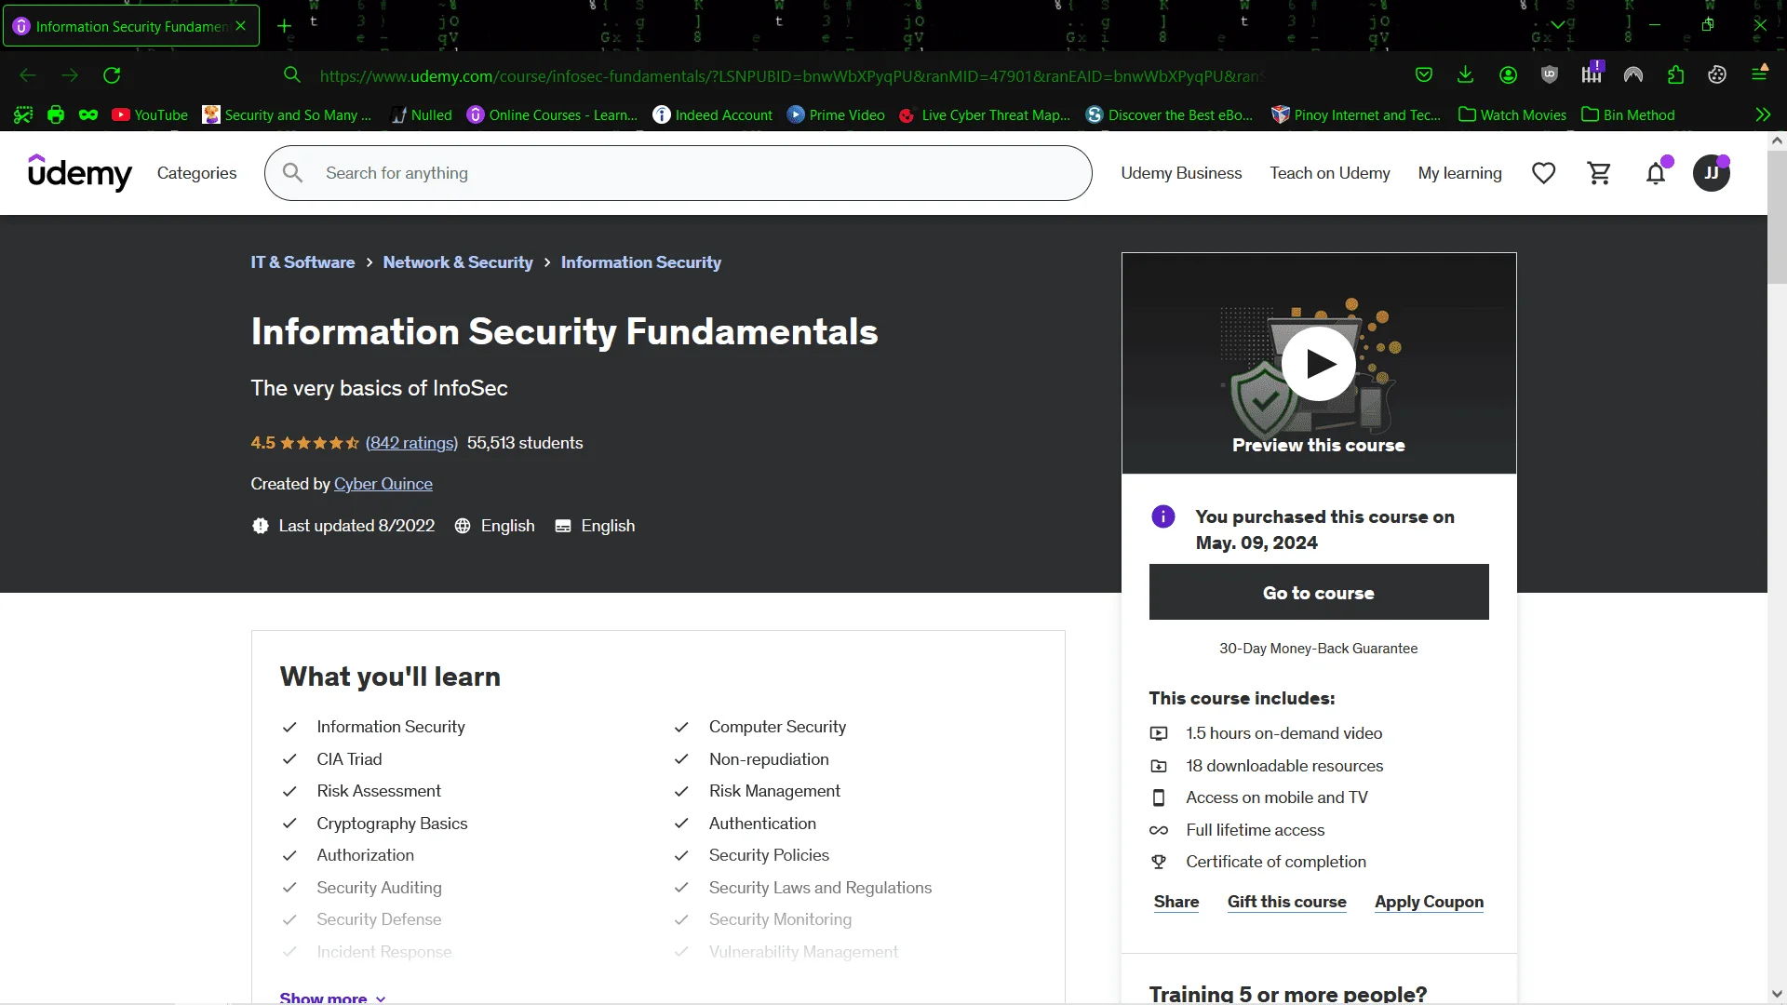1787x1005 pixels.
Task: Close the Information Security Fundamentals tab
Action: (241, 26)
